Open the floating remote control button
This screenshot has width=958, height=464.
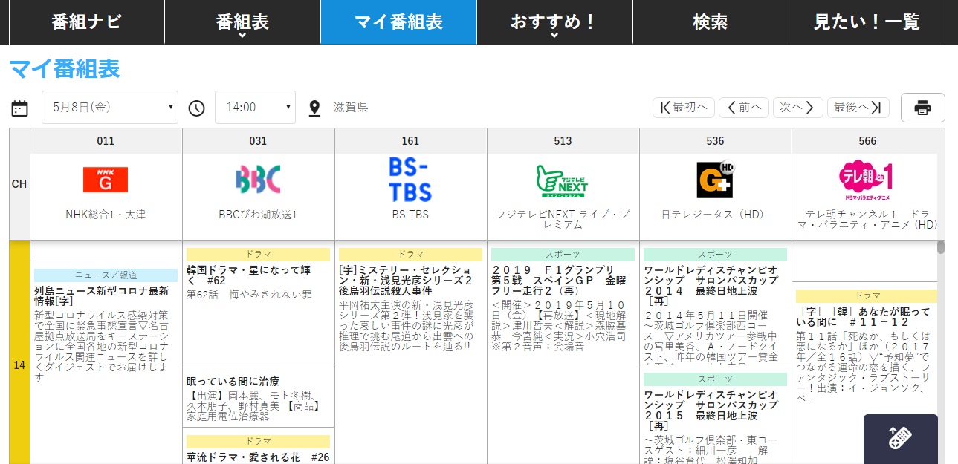tap(900, 439)
